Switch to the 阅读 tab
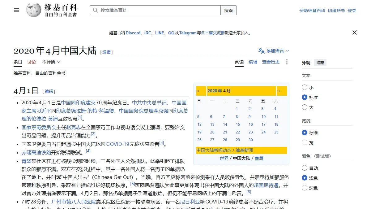 tap(239, 62)
